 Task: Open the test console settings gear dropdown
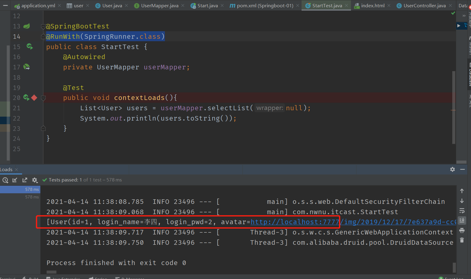click(35, 180)
